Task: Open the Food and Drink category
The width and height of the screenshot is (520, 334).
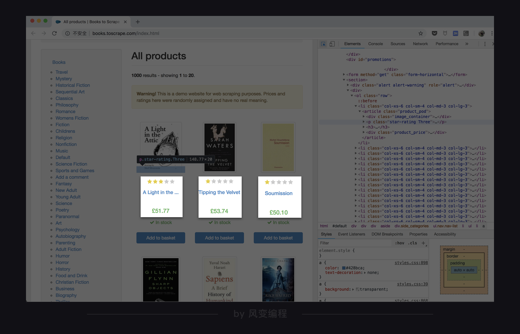Action: (71, 276)
